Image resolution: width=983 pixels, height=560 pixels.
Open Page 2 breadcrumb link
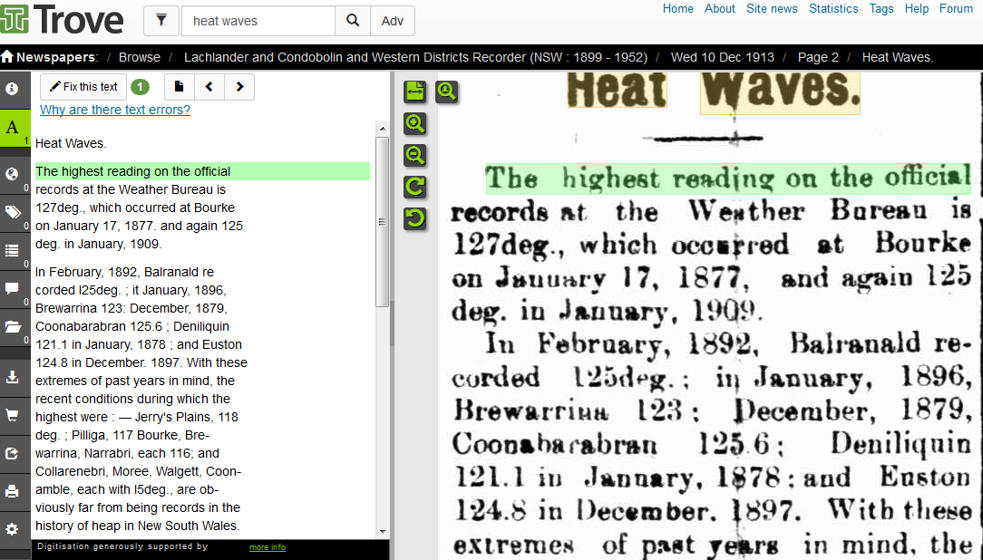[x=818, y=57]
